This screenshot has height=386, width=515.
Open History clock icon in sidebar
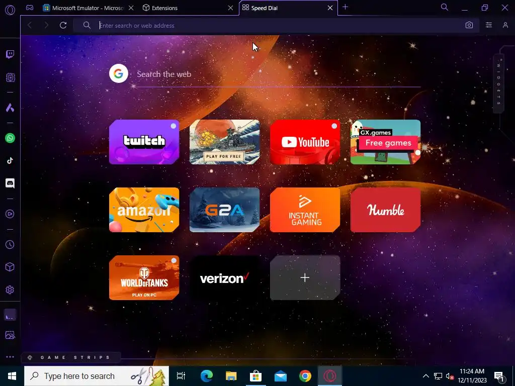(x=10, y=245)
